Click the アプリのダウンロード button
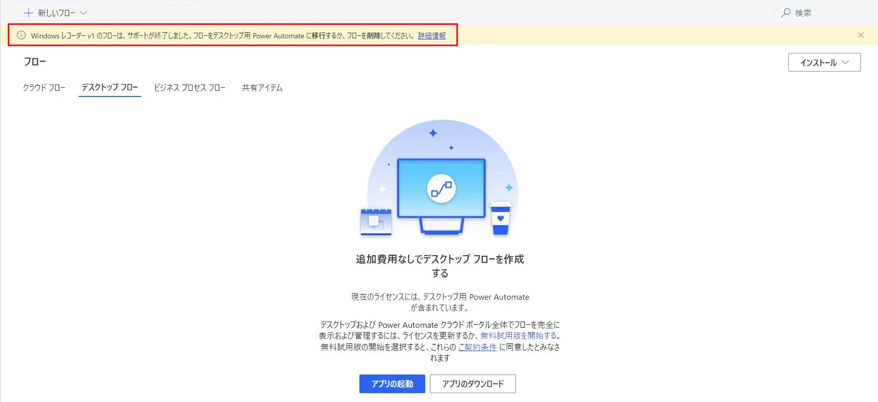This screenshot has width=878, height=402. (473, 384)
